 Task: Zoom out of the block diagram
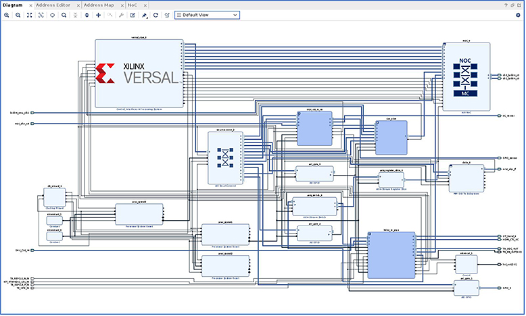(x=18, y=15)
